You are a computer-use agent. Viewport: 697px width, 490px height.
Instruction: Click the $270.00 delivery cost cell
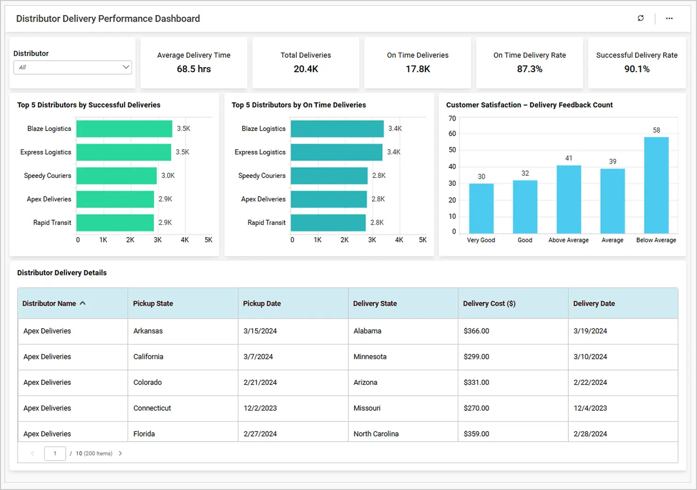tap(513, 408)
